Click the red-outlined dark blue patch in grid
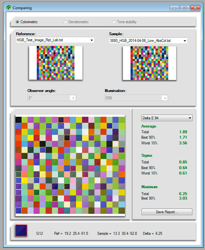Screen dimensions: 205x250 [x=55, y=186]
